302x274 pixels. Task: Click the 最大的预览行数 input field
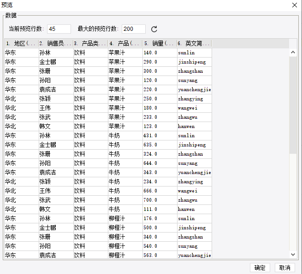pos(134,29)
